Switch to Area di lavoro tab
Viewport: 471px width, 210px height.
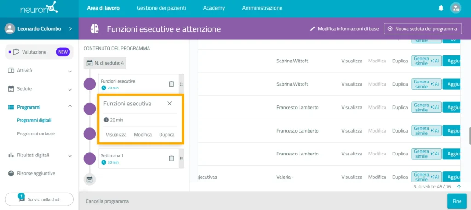coord(103,8)
